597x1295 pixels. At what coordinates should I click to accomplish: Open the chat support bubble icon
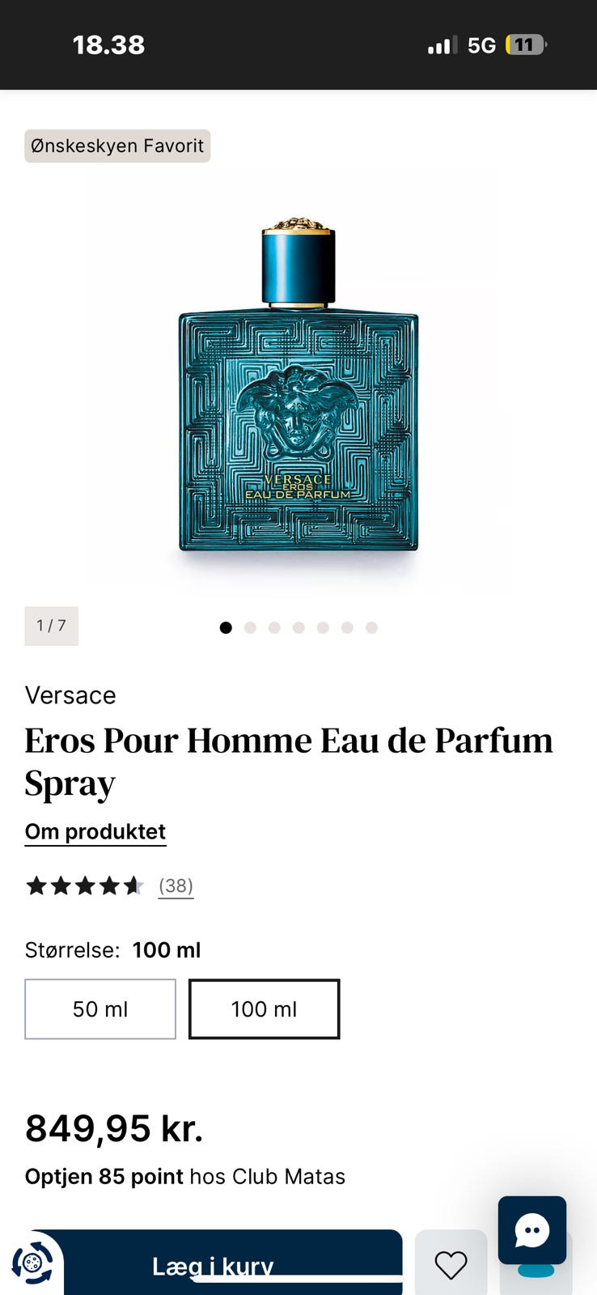tap(531, 1229)
